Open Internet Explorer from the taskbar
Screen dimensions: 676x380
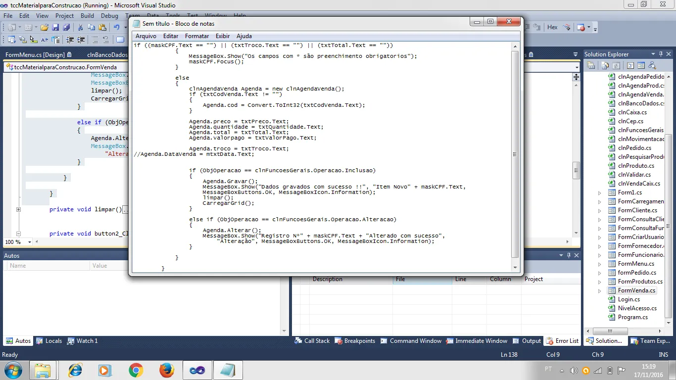[x=76, y=370]
